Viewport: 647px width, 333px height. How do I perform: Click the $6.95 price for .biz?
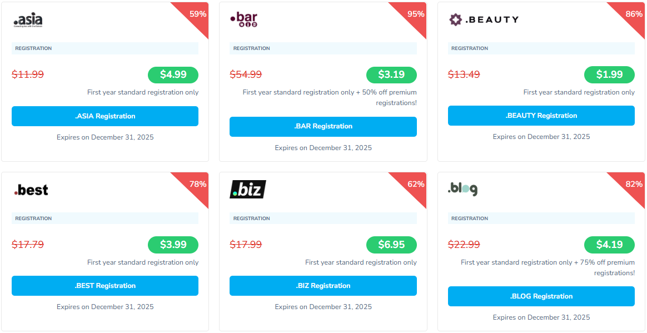(x=391, y=245)
